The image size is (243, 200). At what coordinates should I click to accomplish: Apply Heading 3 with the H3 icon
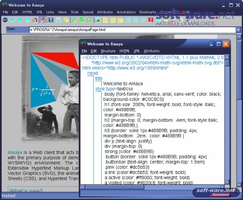(x=120, y=20)
